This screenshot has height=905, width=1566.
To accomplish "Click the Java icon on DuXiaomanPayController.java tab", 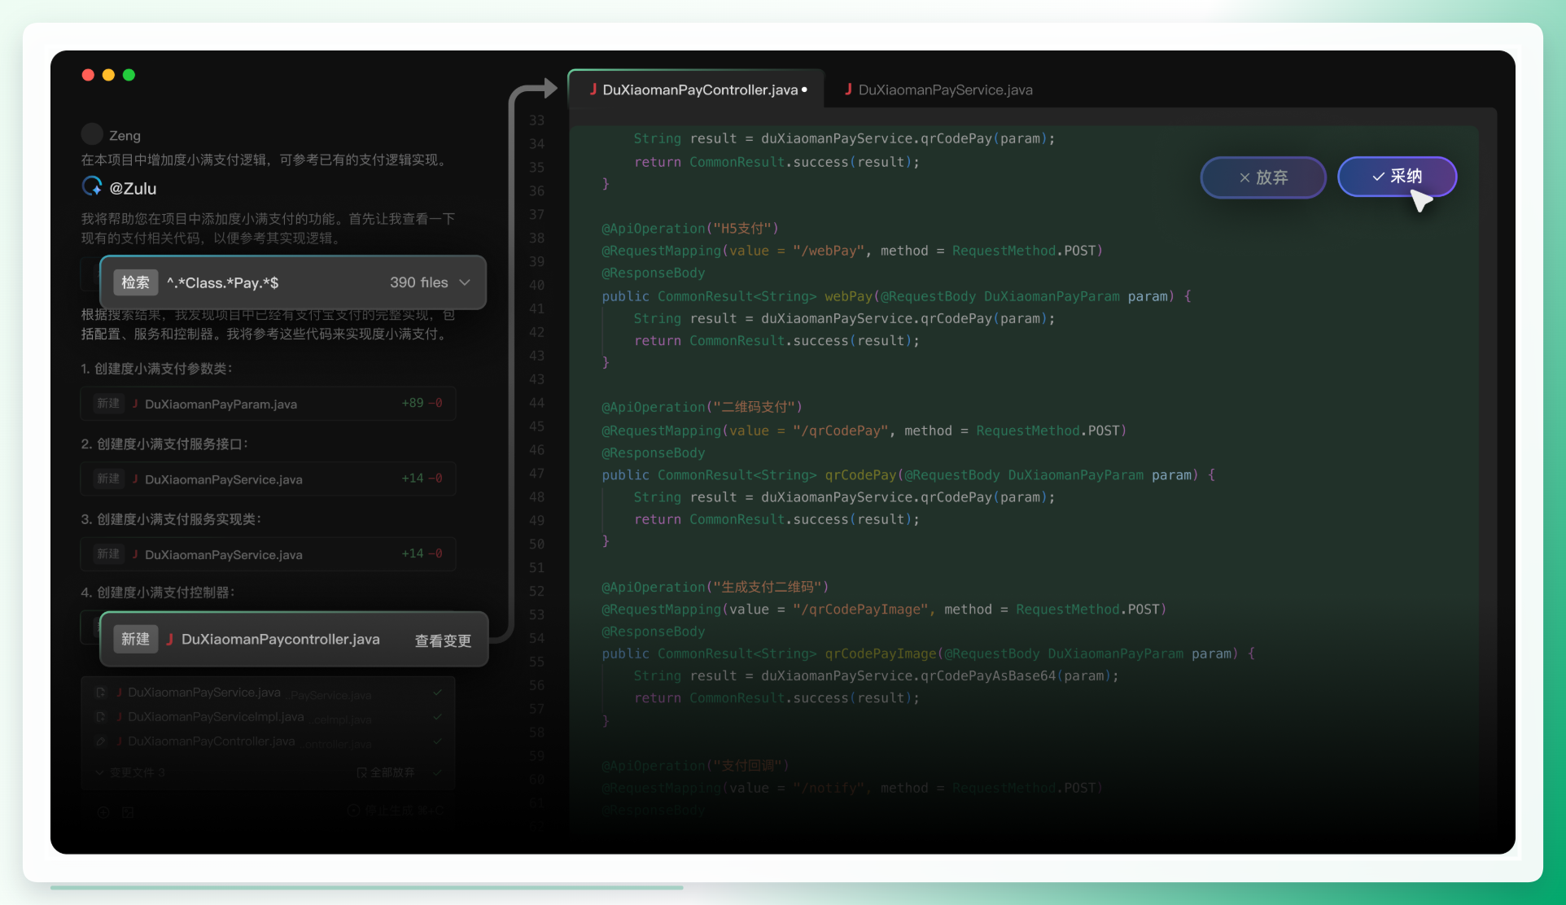I will pyautogui.click(x=593, y=90).
